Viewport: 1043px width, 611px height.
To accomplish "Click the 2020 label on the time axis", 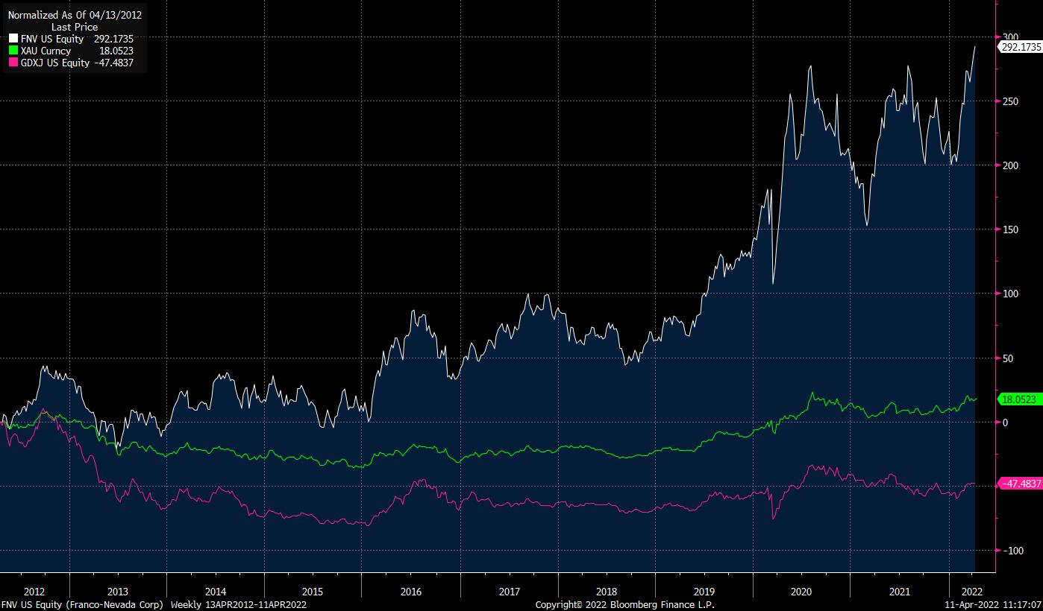I will click(801, 592).
